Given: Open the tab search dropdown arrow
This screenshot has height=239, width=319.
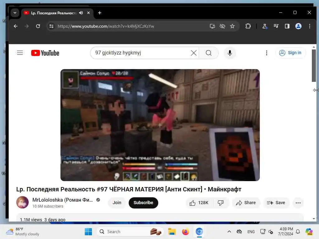Looking at the screenshot, I should click(15, 12).
